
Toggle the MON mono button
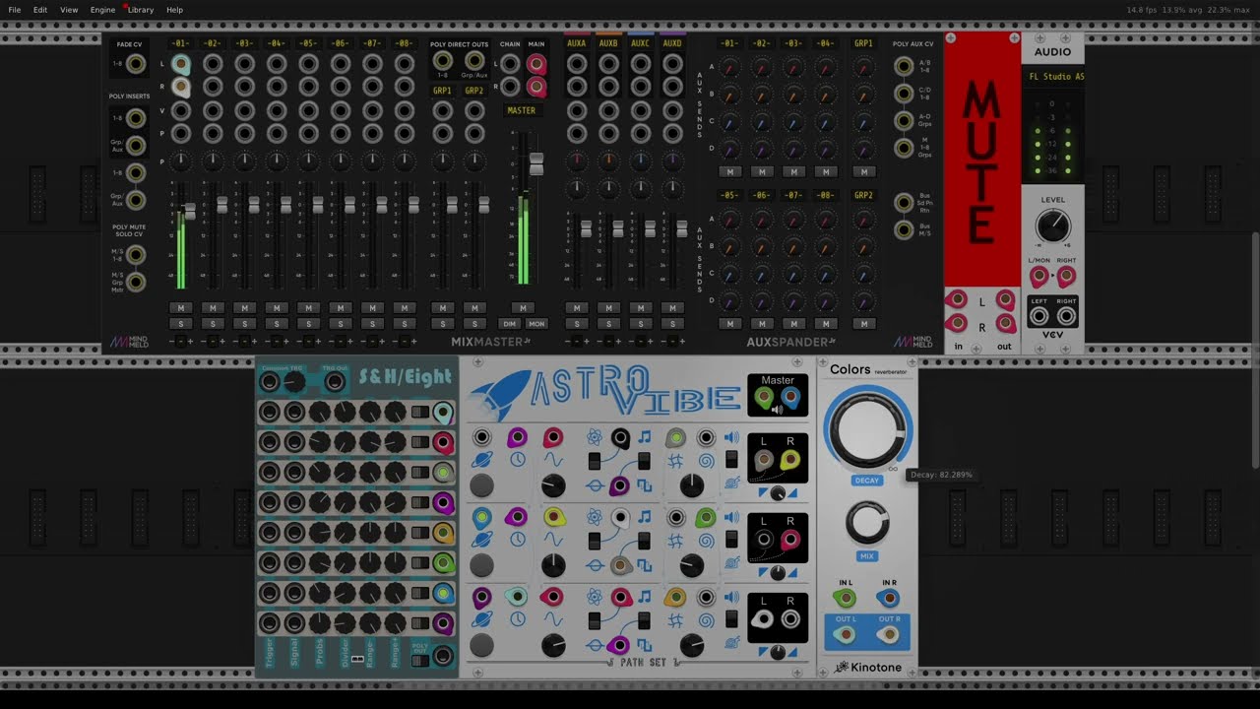click(x=536, y=323)
